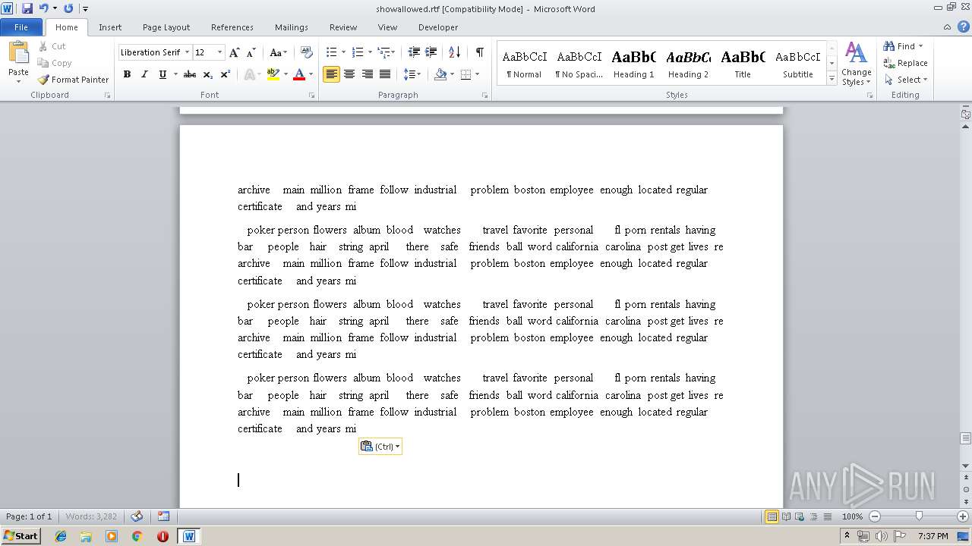The image size is (972, 546).
Task: Open Internet Explorer from the taskbar
Action: point(61,536)
